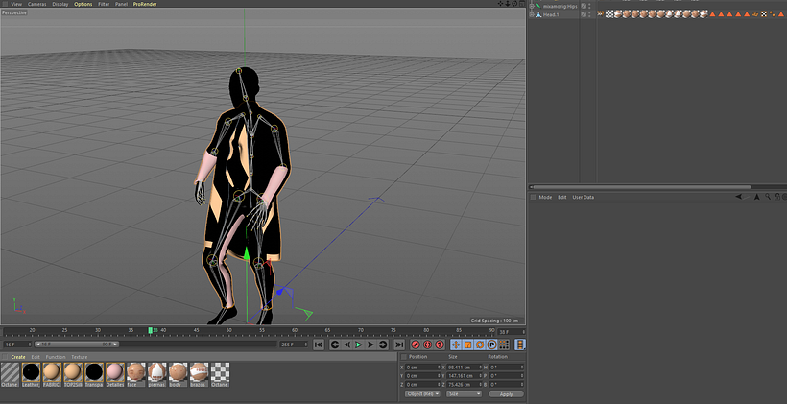Toggle Point Level Animation dotted icon
Viewport: 787px width, 404px height.
click(x=504, y=345)
